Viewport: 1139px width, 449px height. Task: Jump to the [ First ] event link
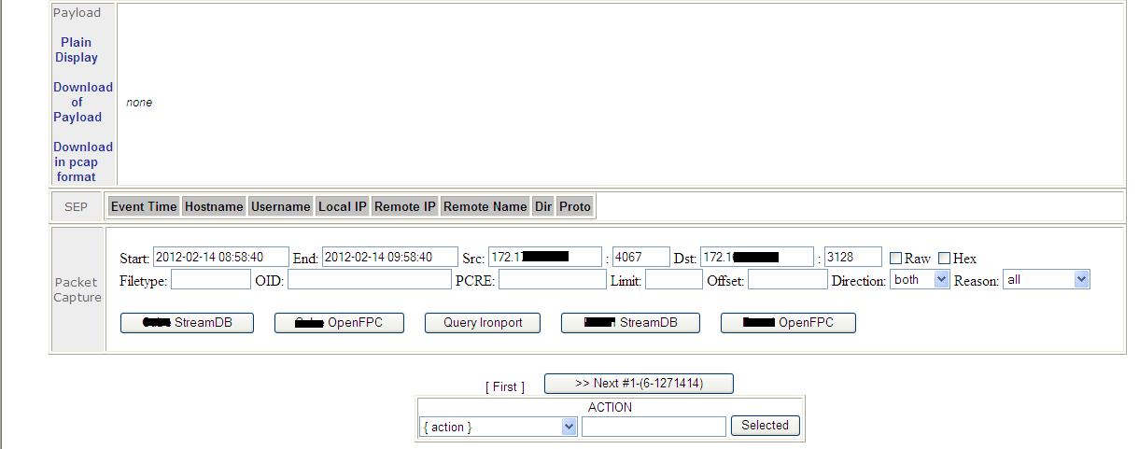504,386
